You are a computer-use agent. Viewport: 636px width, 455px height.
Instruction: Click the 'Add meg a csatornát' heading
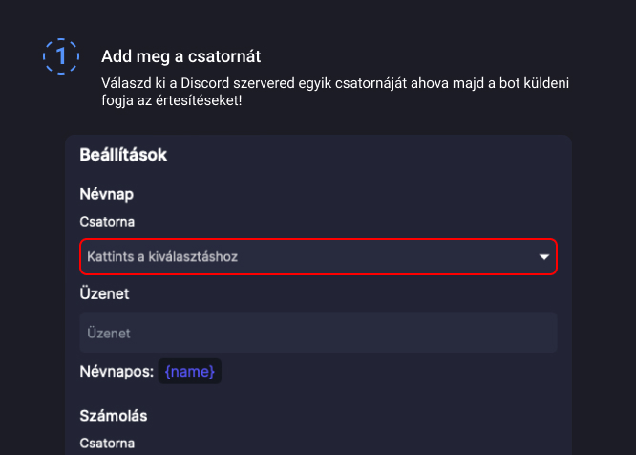(180, 56)
